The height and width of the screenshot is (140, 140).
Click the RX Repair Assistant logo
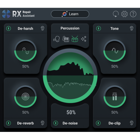pos(18,14)
